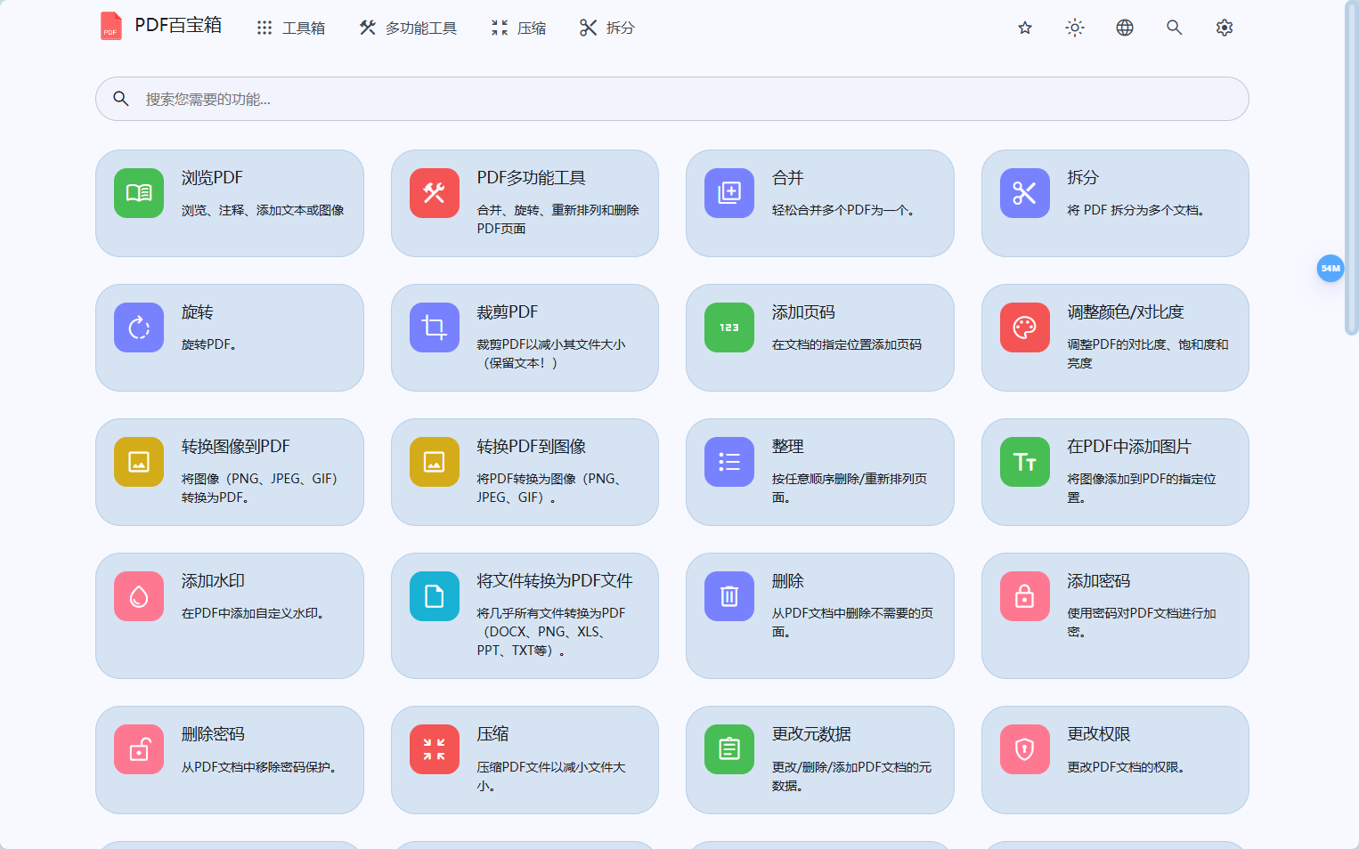1359x849 pixels.
Task: Click the page vertical scrollbar thumb
Action: [x=1351, y=167]
